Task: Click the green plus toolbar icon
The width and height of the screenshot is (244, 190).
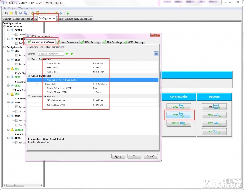Action: coord(45,13)
